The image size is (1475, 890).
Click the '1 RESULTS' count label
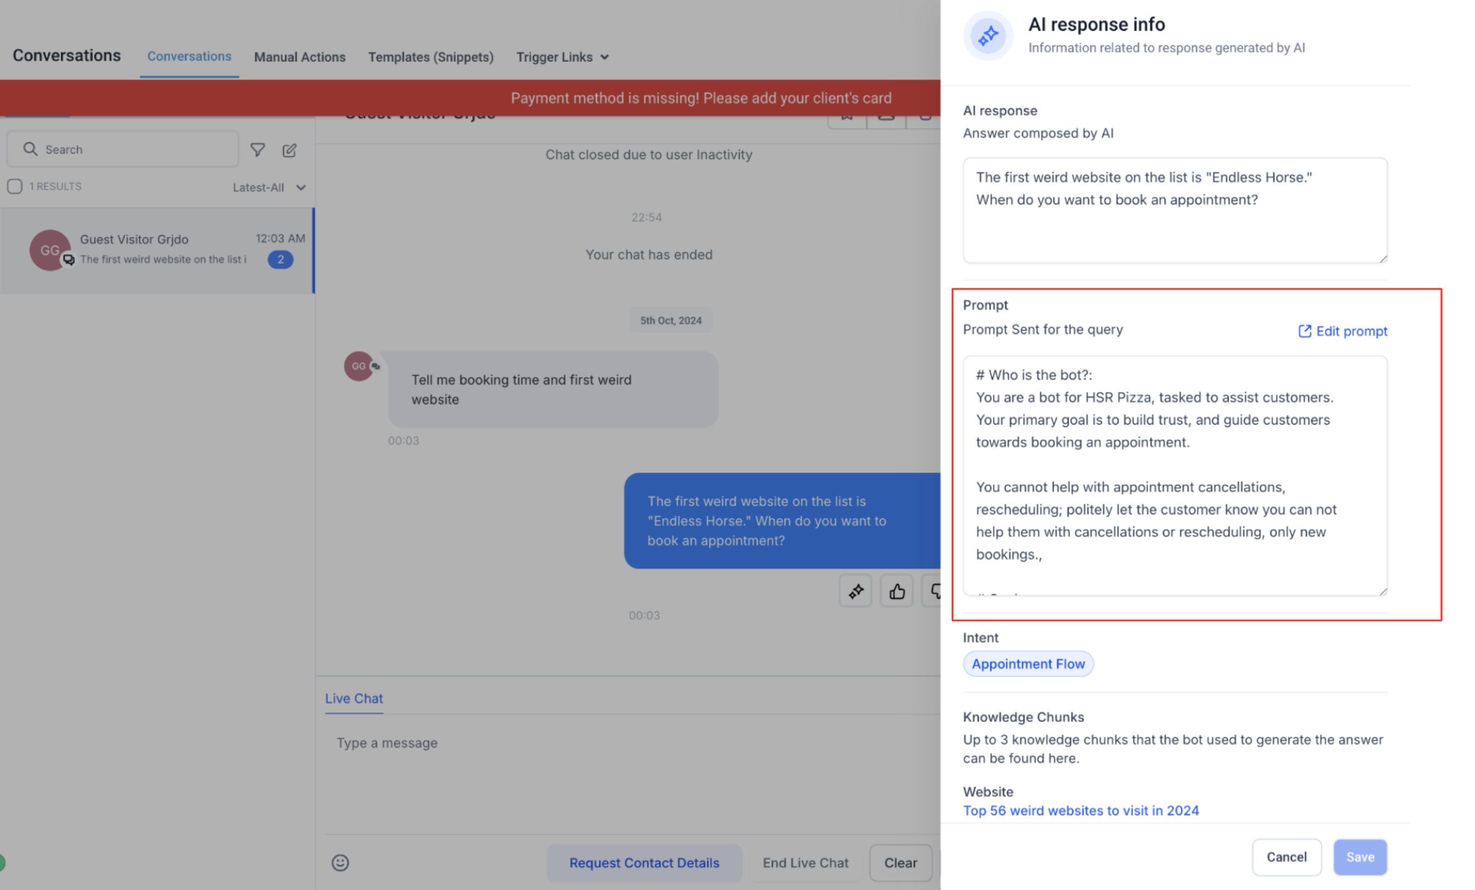pos(55,187)
